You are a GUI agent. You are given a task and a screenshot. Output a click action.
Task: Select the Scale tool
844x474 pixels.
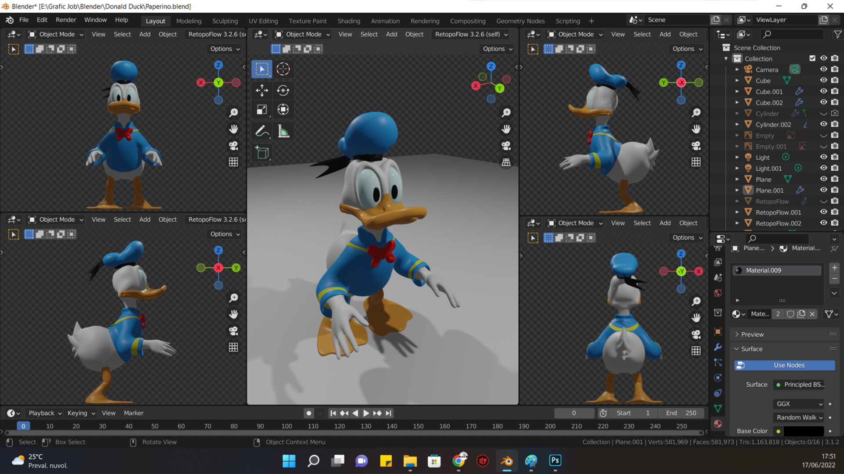(262, 109)
